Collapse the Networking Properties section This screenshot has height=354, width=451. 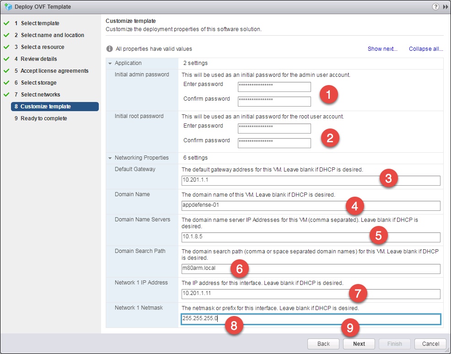point(109,157)
